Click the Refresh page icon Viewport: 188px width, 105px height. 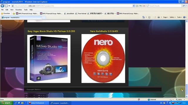pos(140,6)
